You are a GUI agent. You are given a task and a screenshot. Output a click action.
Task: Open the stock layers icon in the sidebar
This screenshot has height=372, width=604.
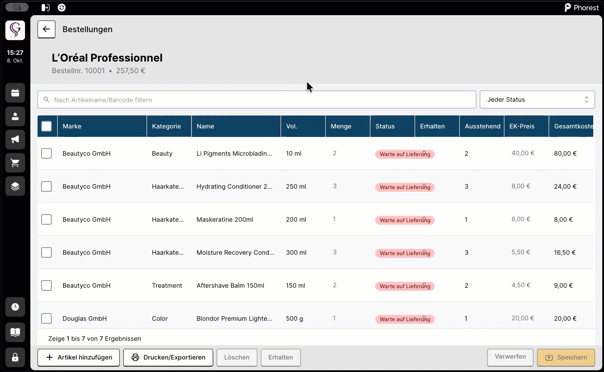click(15, 186)
